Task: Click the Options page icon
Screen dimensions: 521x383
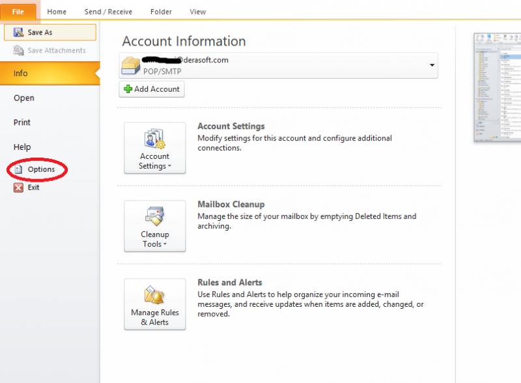Action: tap(19, 170)
